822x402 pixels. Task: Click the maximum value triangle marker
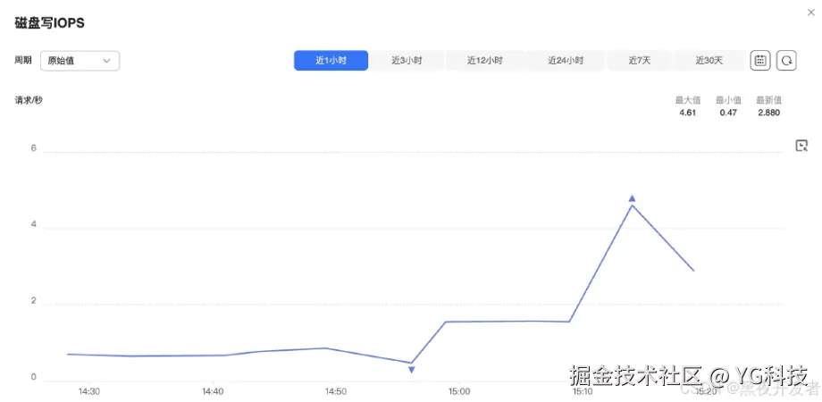click(x=632, y=198)
